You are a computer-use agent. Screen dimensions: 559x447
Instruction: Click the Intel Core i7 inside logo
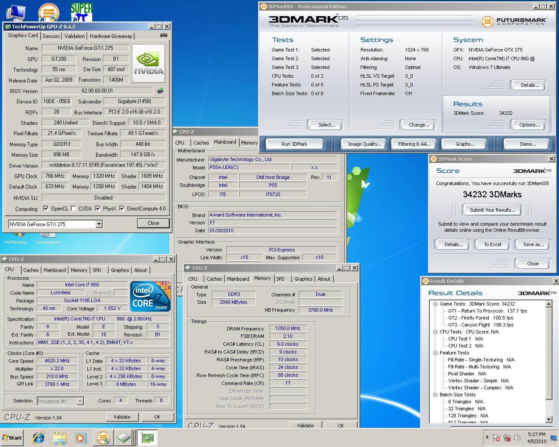pyautogui.click(x=150, y=296)
